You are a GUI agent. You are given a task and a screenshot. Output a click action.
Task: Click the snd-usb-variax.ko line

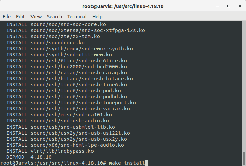click(x=68, y=109)
